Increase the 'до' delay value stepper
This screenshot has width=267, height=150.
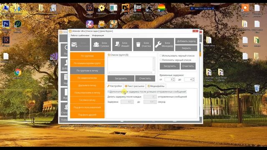click(193, 79)
